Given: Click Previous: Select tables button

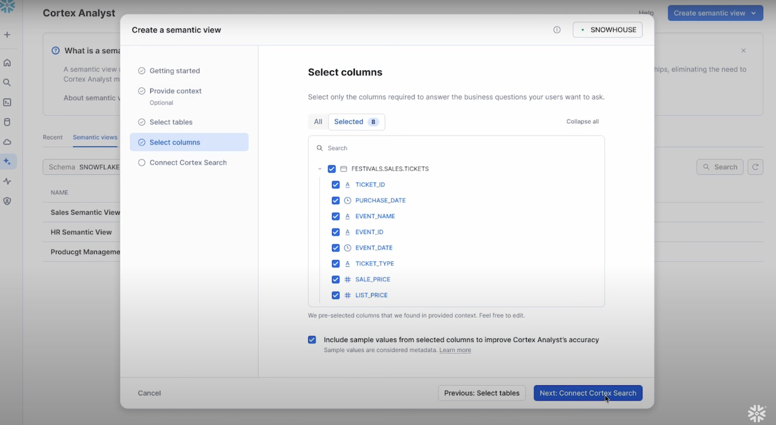Looking at the screenshot, I should [x=482, y=393].
